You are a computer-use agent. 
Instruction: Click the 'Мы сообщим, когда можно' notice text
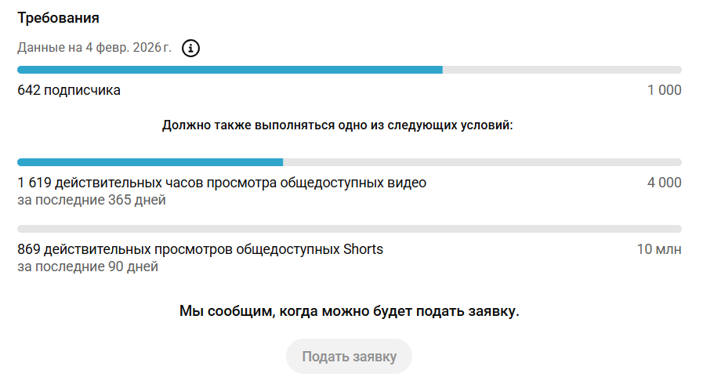(x=349, y=311)
